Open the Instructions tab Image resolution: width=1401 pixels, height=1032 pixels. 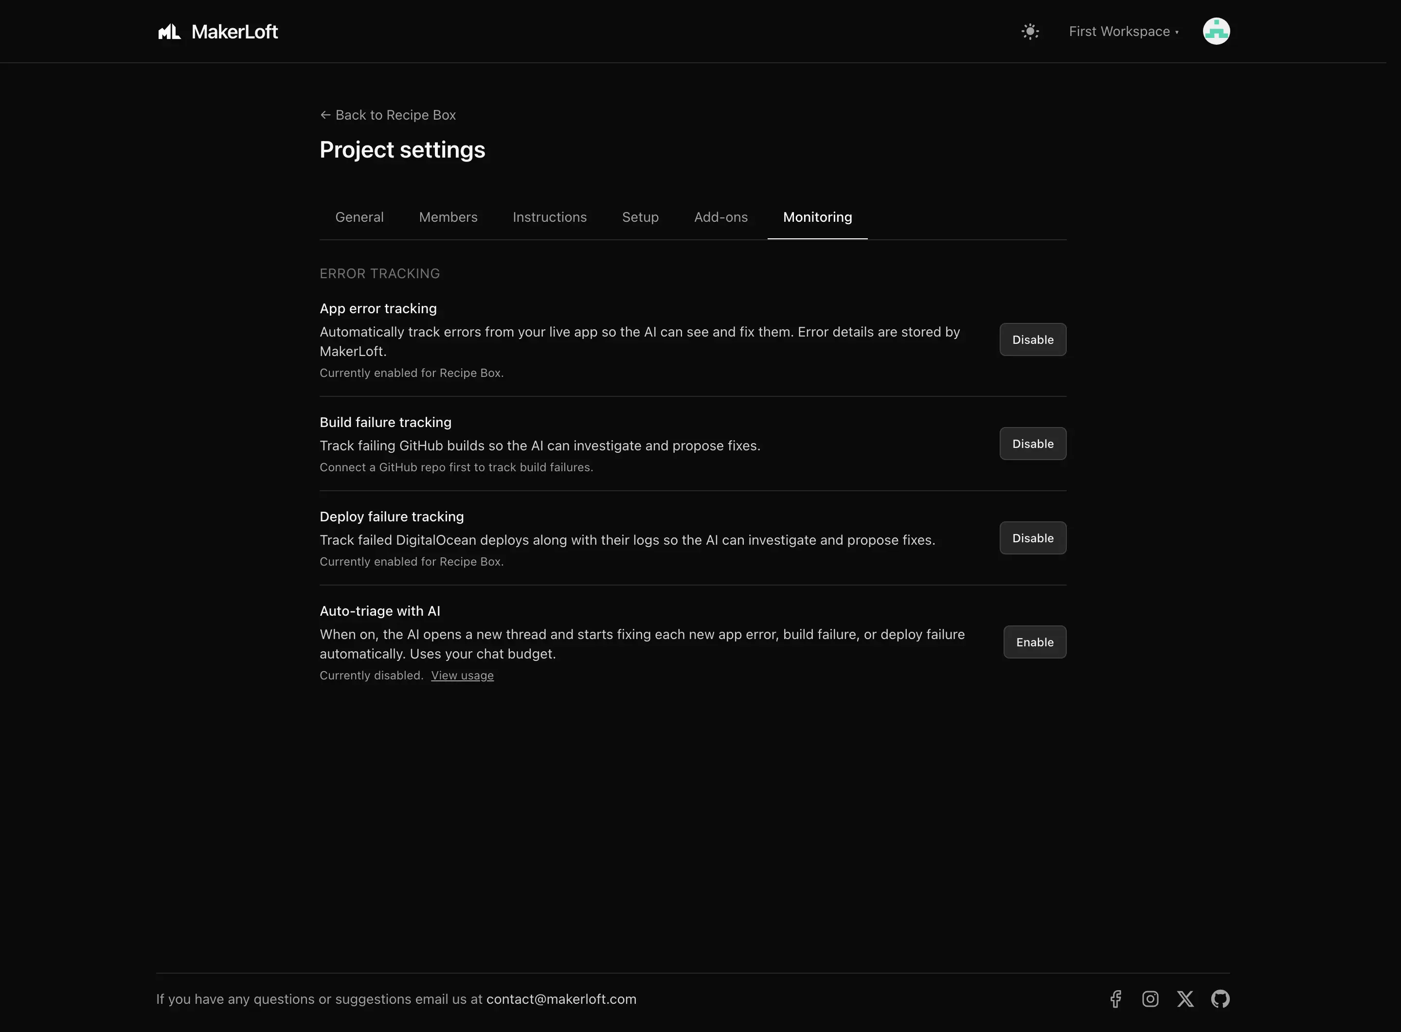[x=549, y=217]
